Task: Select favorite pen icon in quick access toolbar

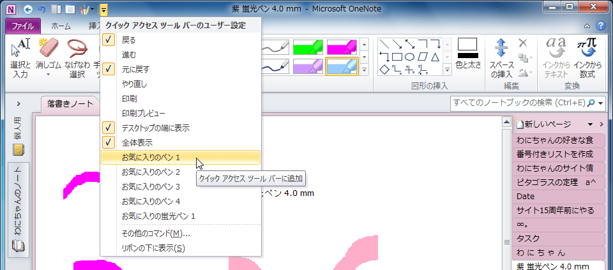Action: [x=84, y=8]
